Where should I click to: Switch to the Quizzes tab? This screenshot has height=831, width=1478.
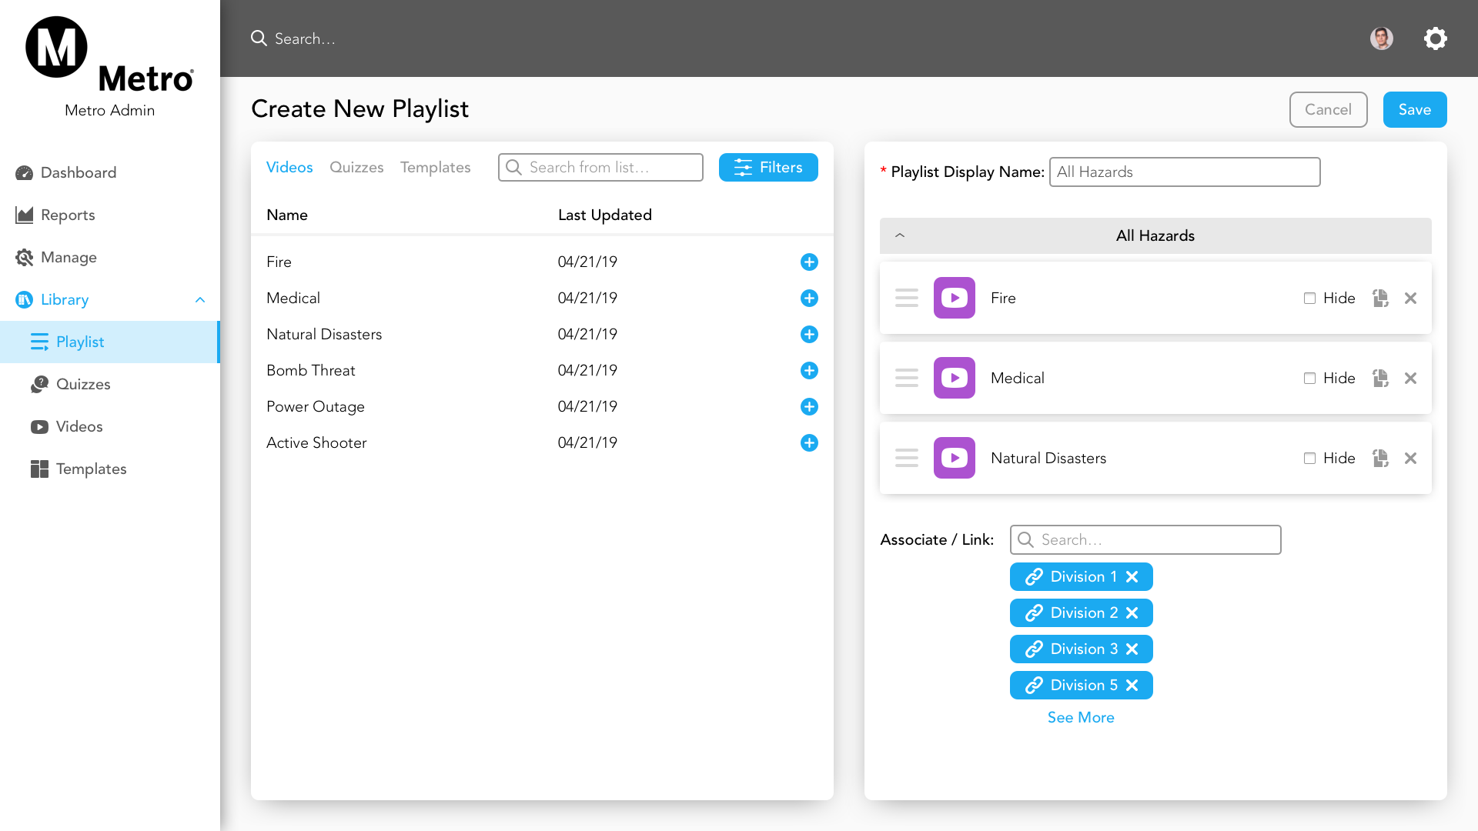pos(356,167)
